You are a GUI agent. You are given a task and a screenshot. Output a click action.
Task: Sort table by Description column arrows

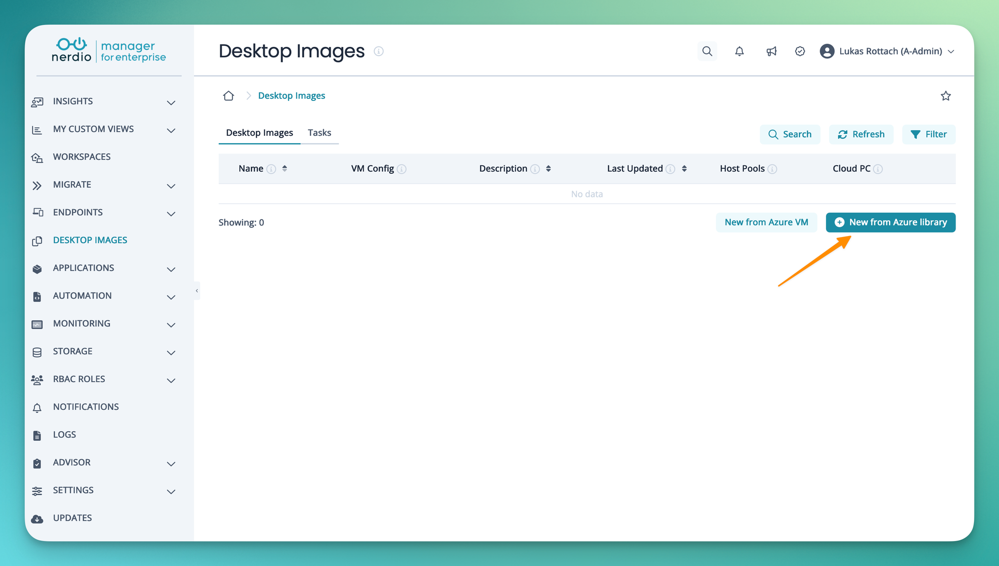(548, 169)
